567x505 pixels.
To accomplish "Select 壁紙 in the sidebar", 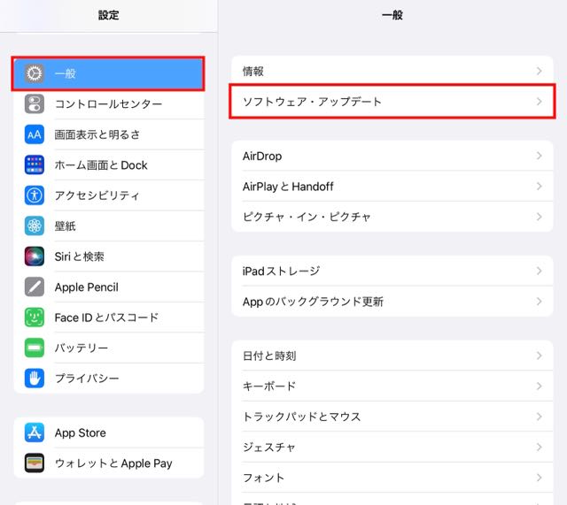I will [108, 226].
